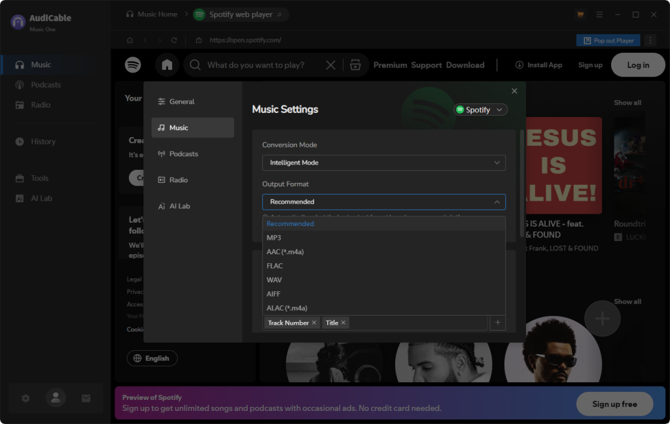Choose AAC (*.m4a) output format
670x424 pixels.
[383, 252]
